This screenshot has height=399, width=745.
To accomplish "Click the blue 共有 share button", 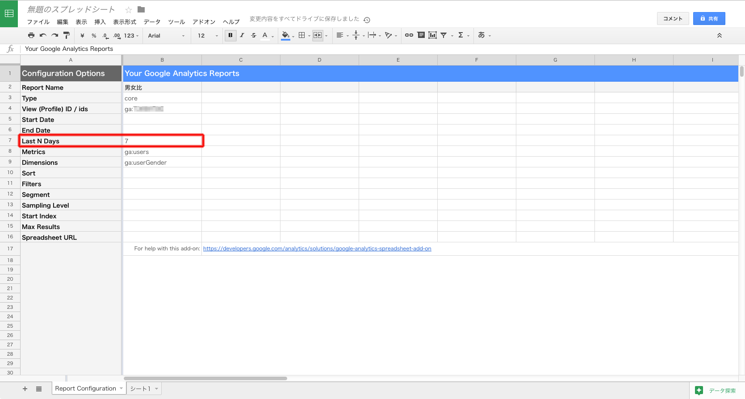I will click(x=709, y=18).
